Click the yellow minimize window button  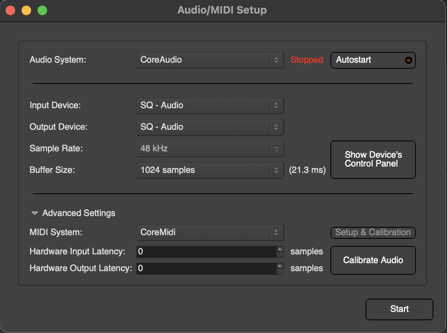(x=26, y=10)
